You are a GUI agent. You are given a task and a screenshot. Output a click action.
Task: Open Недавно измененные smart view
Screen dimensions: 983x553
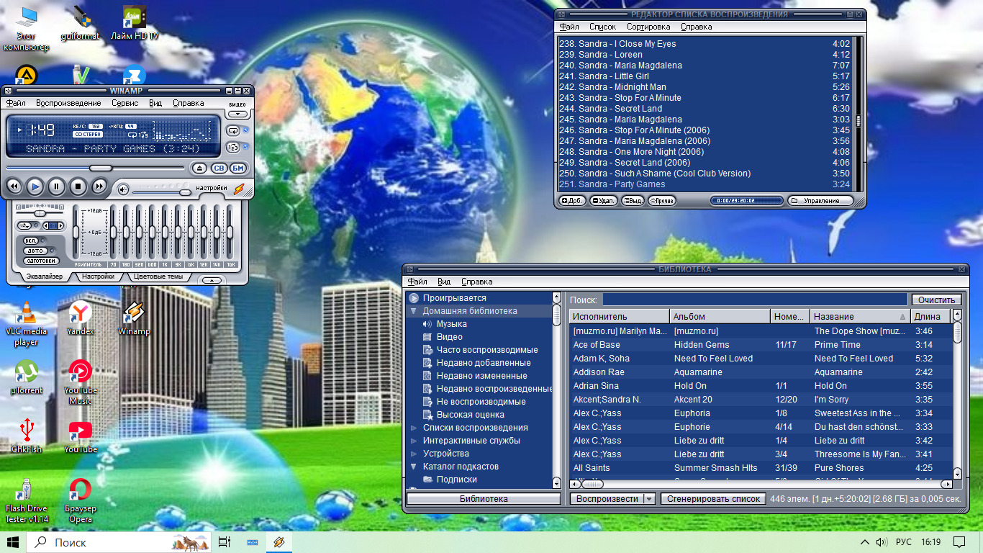click(x=481, y=376)
